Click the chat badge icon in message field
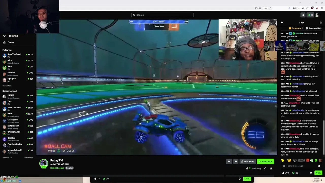The width and height of the screenshot is (325, 183). (284, 166)
